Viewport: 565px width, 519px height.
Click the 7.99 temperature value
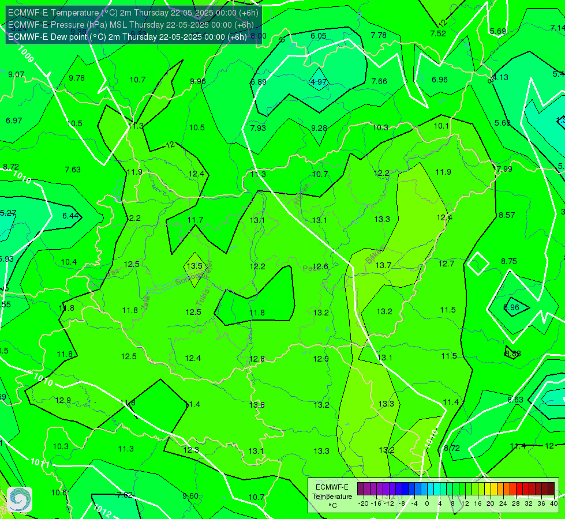pyautogui.click(x=504, y=169)
